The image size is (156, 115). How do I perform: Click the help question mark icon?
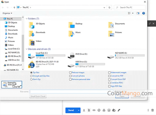(144, 13)
